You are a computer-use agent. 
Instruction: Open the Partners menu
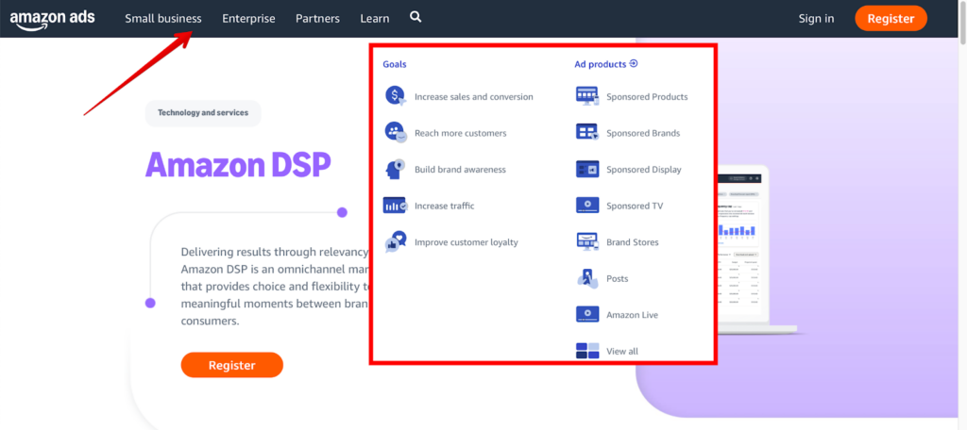tap(317, 19)
